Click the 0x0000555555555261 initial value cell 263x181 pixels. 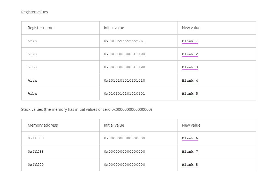(x=124, y=41)
